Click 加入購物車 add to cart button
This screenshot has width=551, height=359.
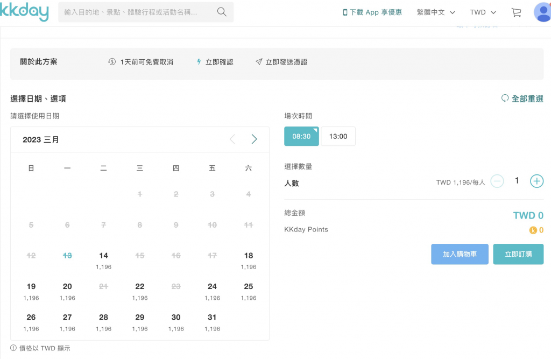point(460,254)
